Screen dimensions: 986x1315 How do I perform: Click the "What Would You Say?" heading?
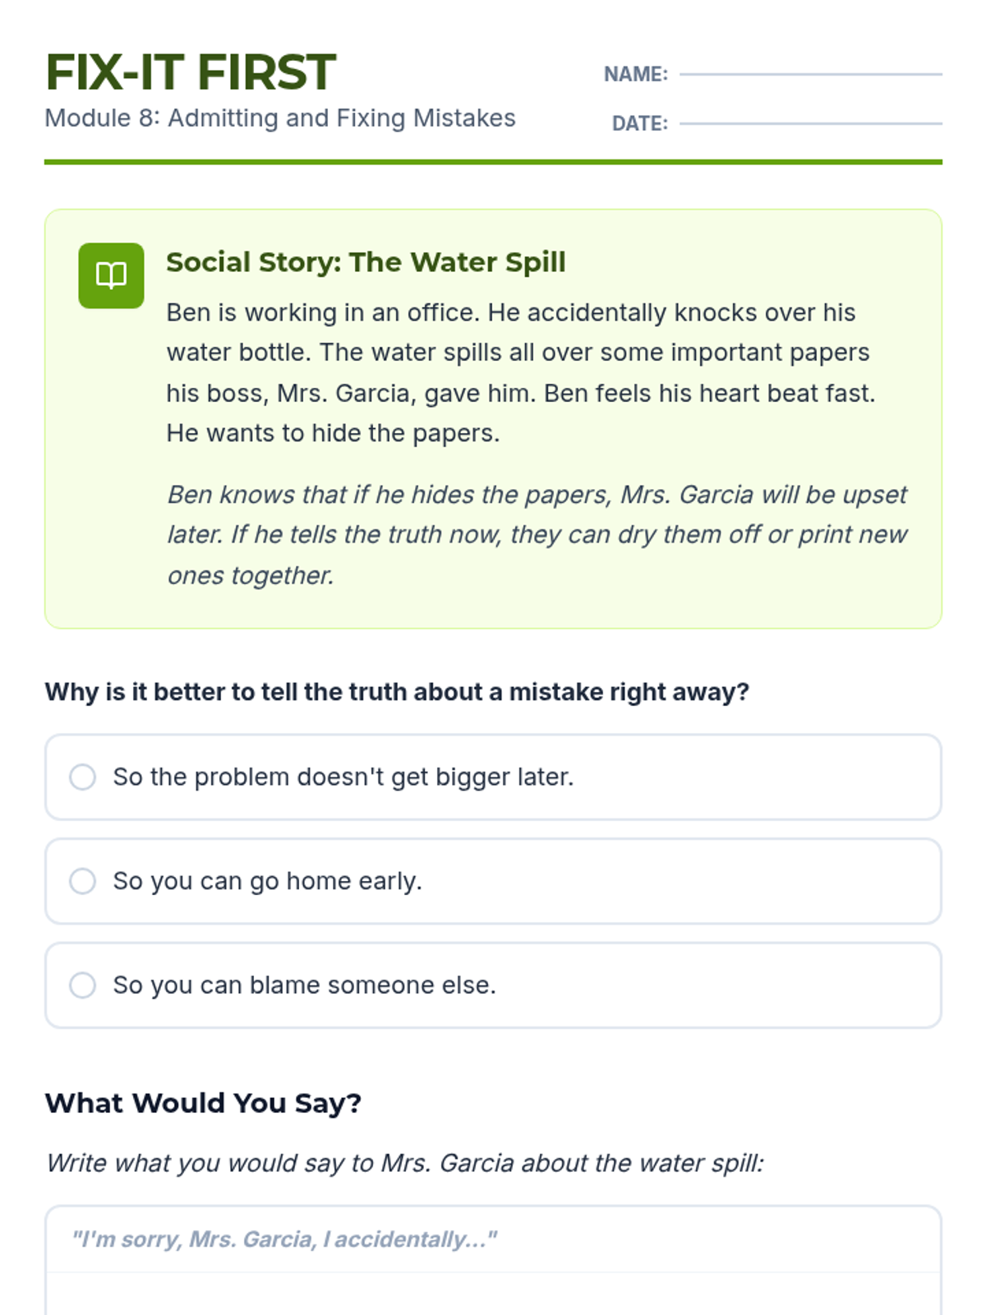[x=203, y=1103]
